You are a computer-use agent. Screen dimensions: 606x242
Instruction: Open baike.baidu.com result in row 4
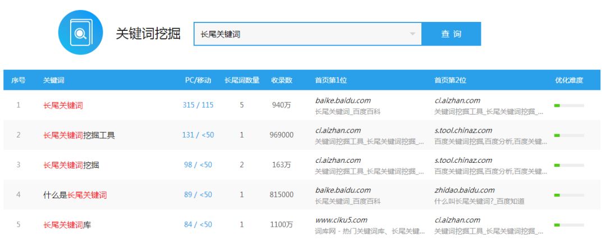(x=343, y=190)
